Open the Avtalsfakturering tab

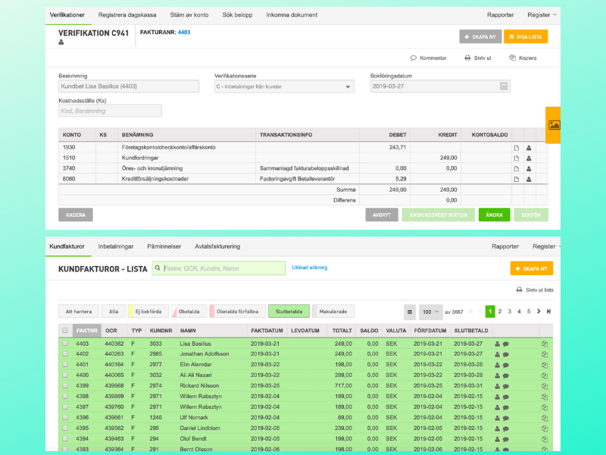(217, 246)
